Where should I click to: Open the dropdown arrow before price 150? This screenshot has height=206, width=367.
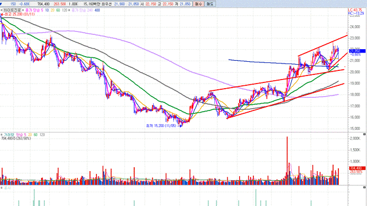(x=1, y=4)
